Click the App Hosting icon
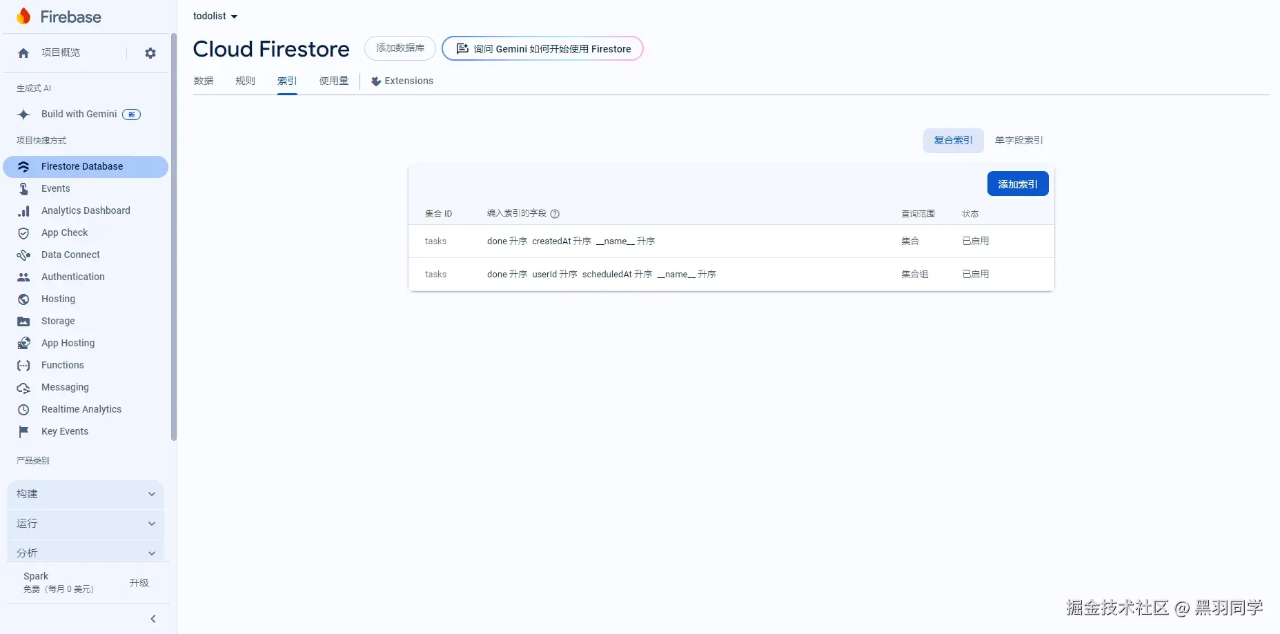Screen dimensions: 1280x634 click(x=23, y=344)
